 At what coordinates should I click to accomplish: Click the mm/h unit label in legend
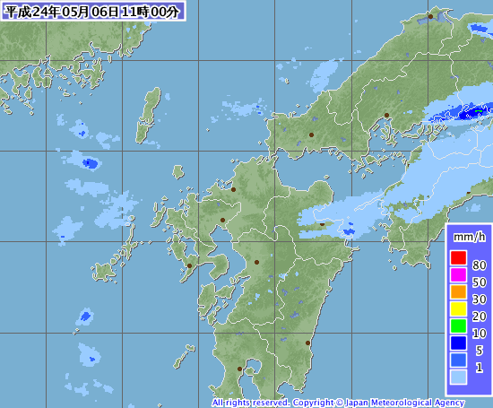[469, 237]
